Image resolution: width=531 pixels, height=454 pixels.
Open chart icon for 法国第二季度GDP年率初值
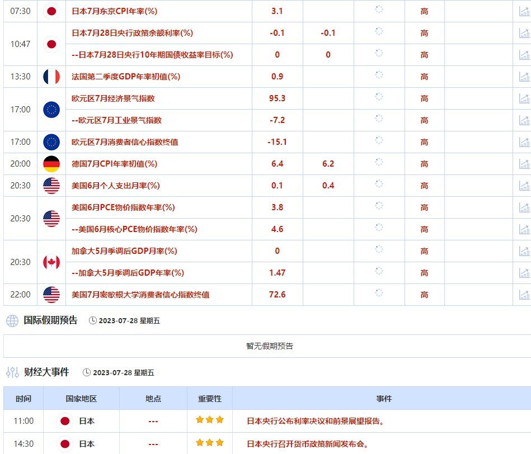(524, 77)
